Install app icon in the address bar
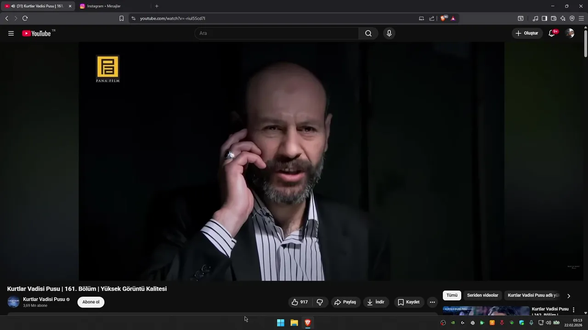The width and height of the screenshot is (588, 330). coord(421,18)
